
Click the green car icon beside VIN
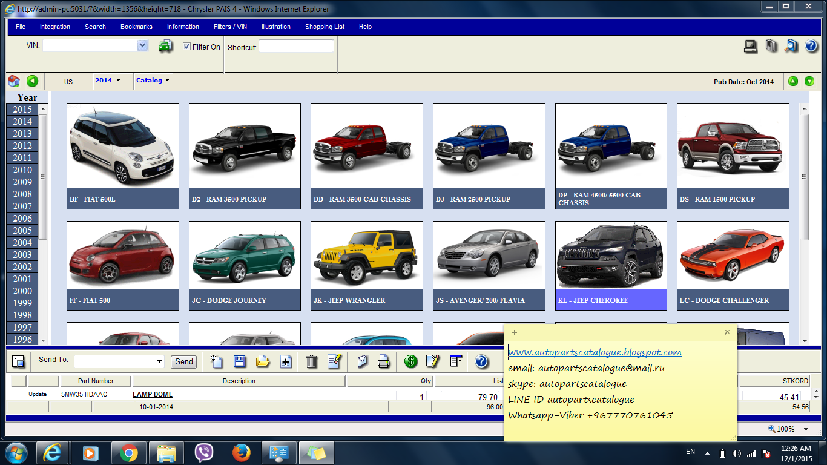pos(165,47)
